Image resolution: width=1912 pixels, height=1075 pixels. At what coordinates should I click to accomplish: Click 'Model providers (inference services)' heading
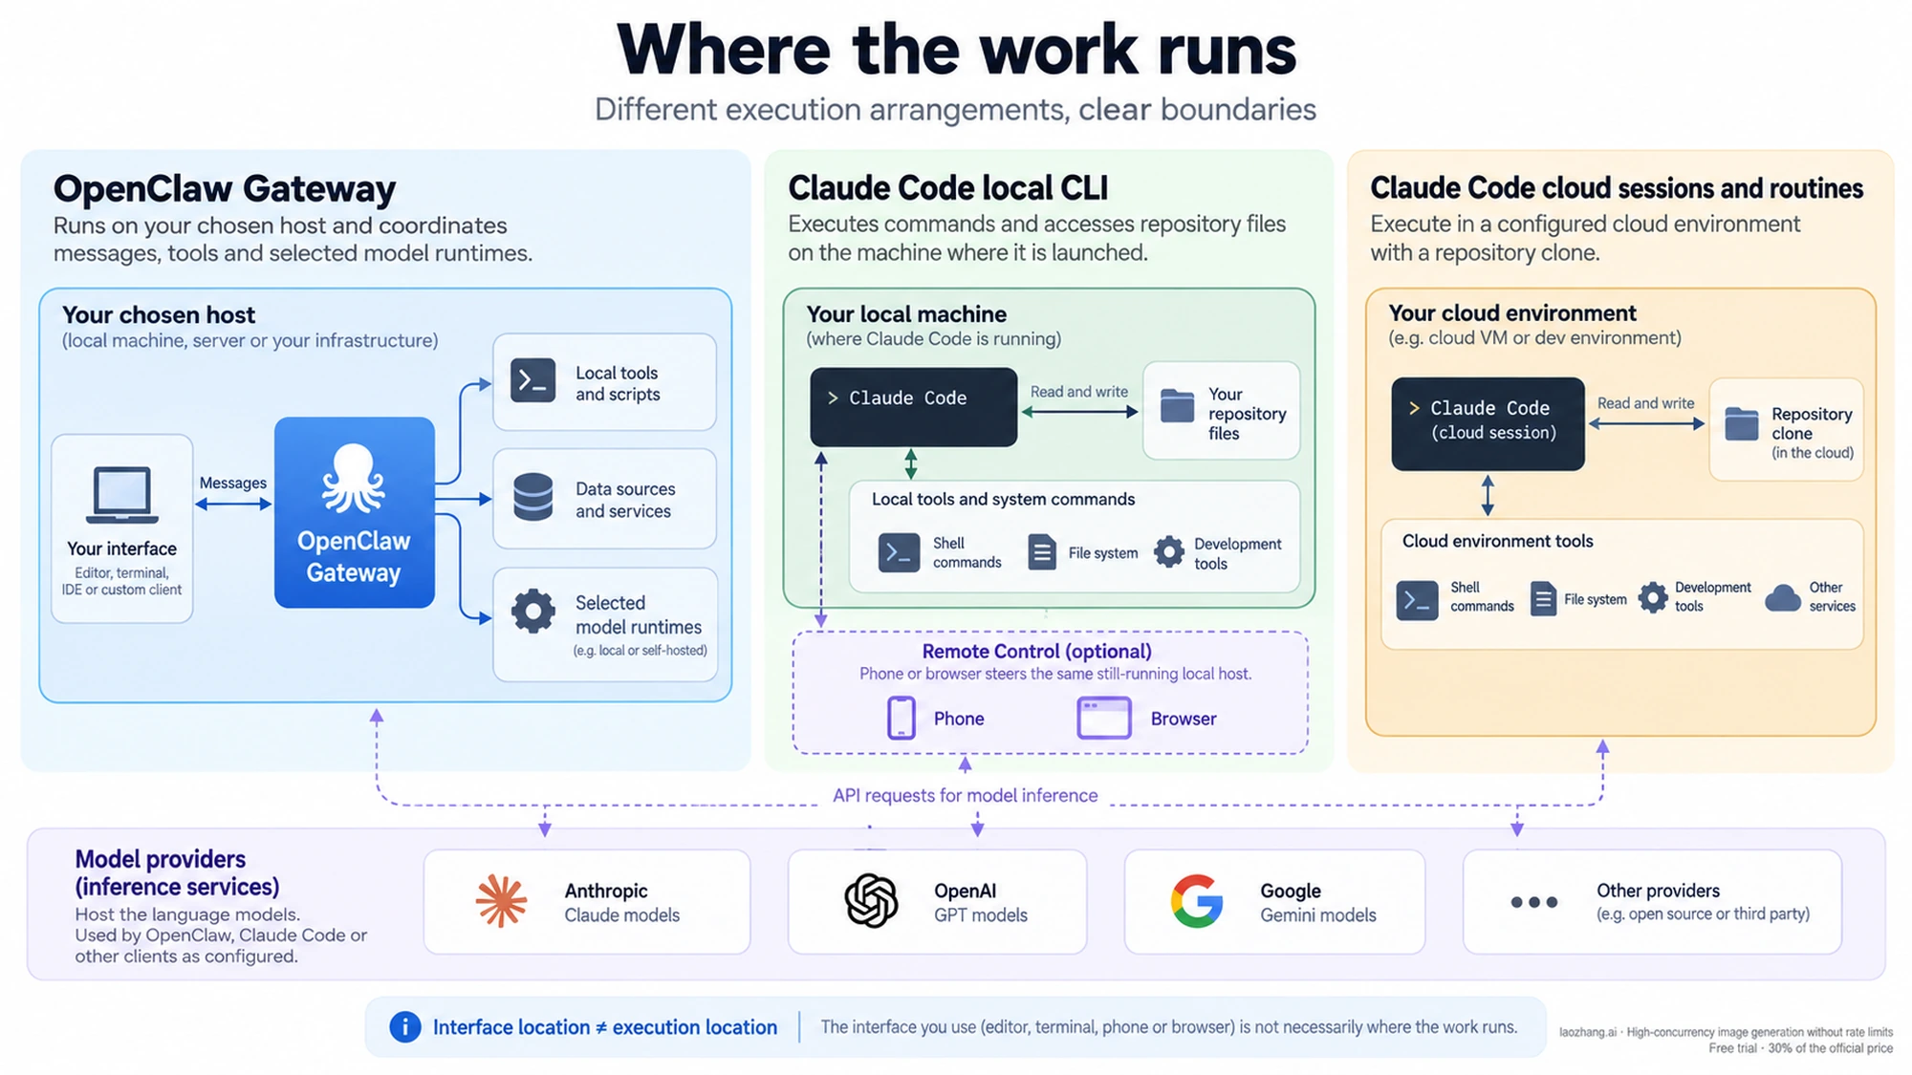point(177,872)
